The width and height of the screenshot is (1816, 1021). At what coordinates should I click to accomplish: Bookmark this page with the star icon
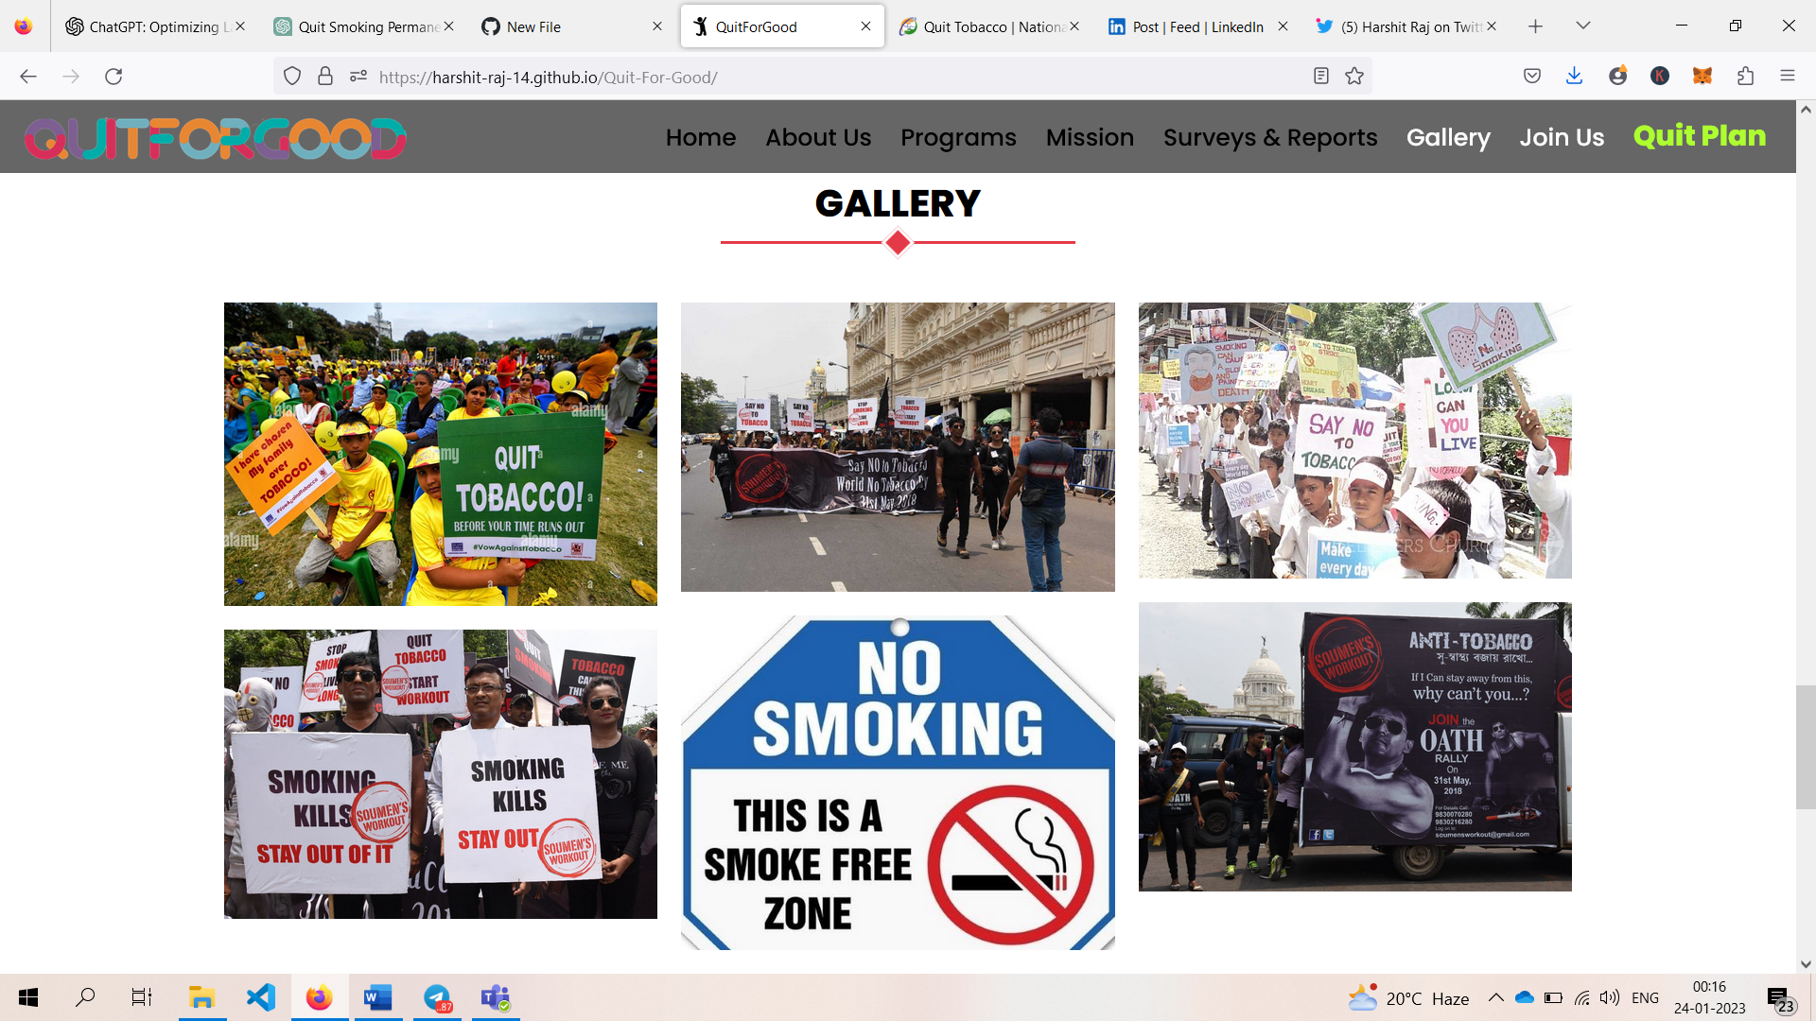[1354, 77]
